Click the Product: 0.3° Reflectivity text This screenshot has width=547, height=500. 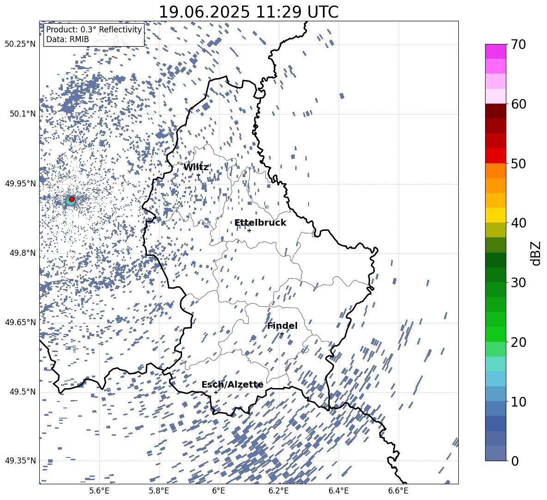(94, 30)
